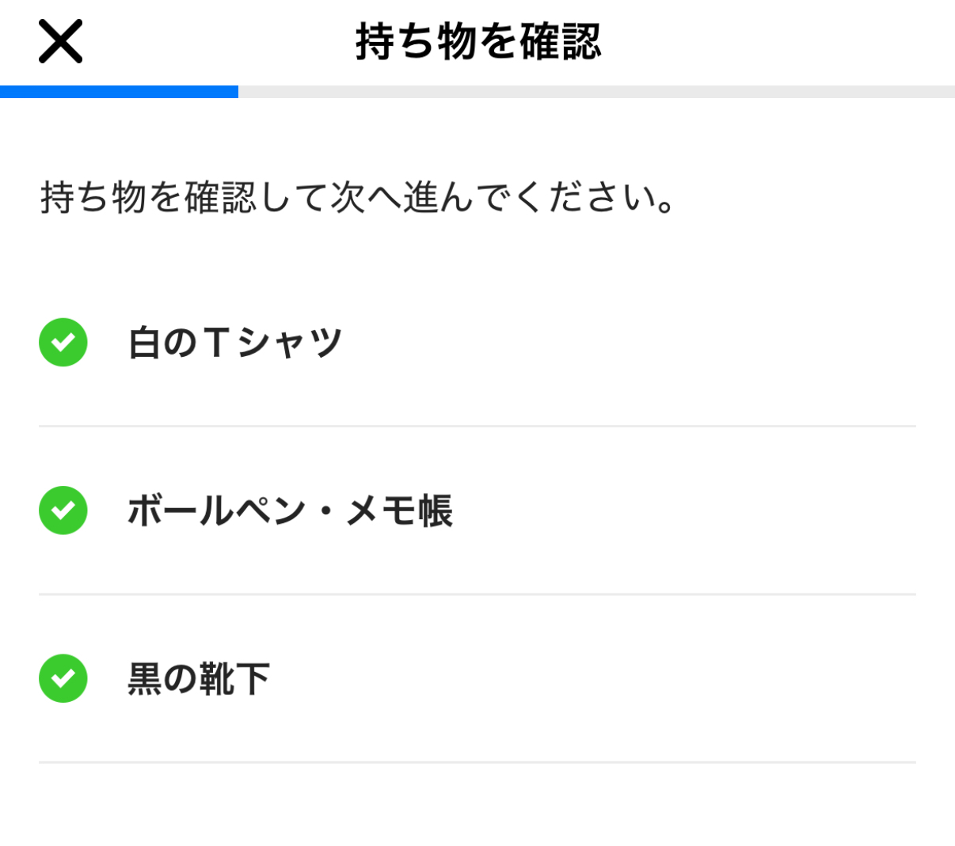Tap the 靴下 word in third item
Image resolution: width=955 pixels, height=846 pixels.
click(x=234, y=679)
